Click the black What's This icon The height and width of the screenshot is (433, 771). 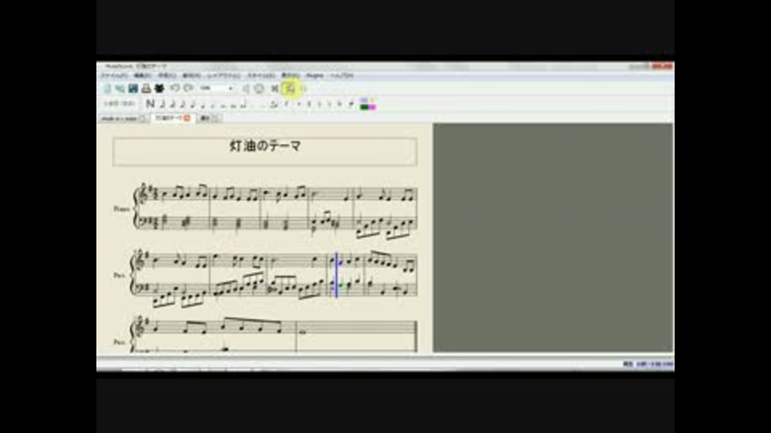[x=159, y=88]
